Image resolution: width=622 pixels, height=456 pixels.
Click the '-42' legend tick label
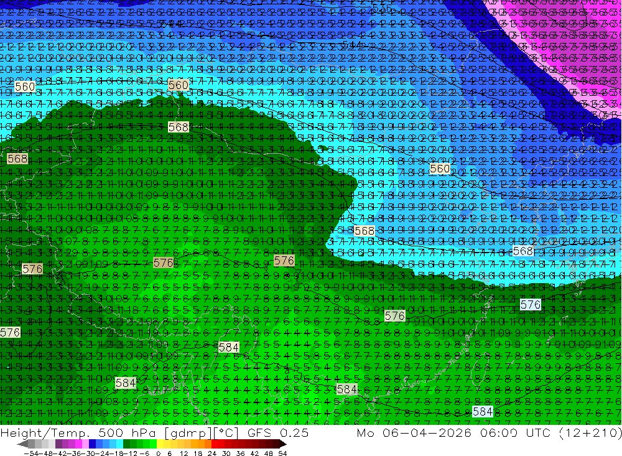60,454
